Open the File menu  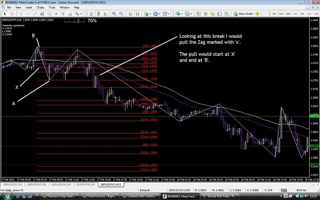pyautogui.click(x=9, y=8)
